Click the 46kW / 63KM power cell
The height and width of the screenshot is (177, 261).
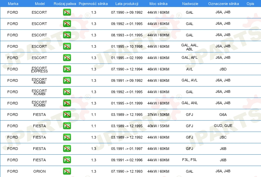coord(158,69)
